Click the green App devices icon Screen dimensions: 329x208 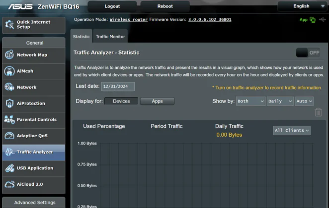click(x=313, y=20)
